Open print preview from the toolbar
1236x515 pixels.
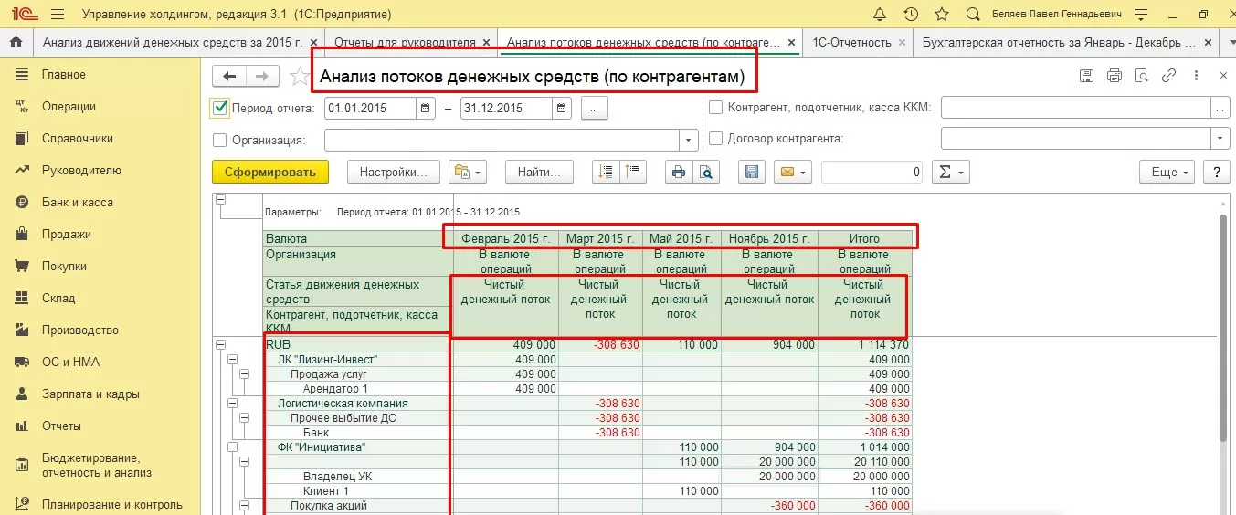point(705,172)
